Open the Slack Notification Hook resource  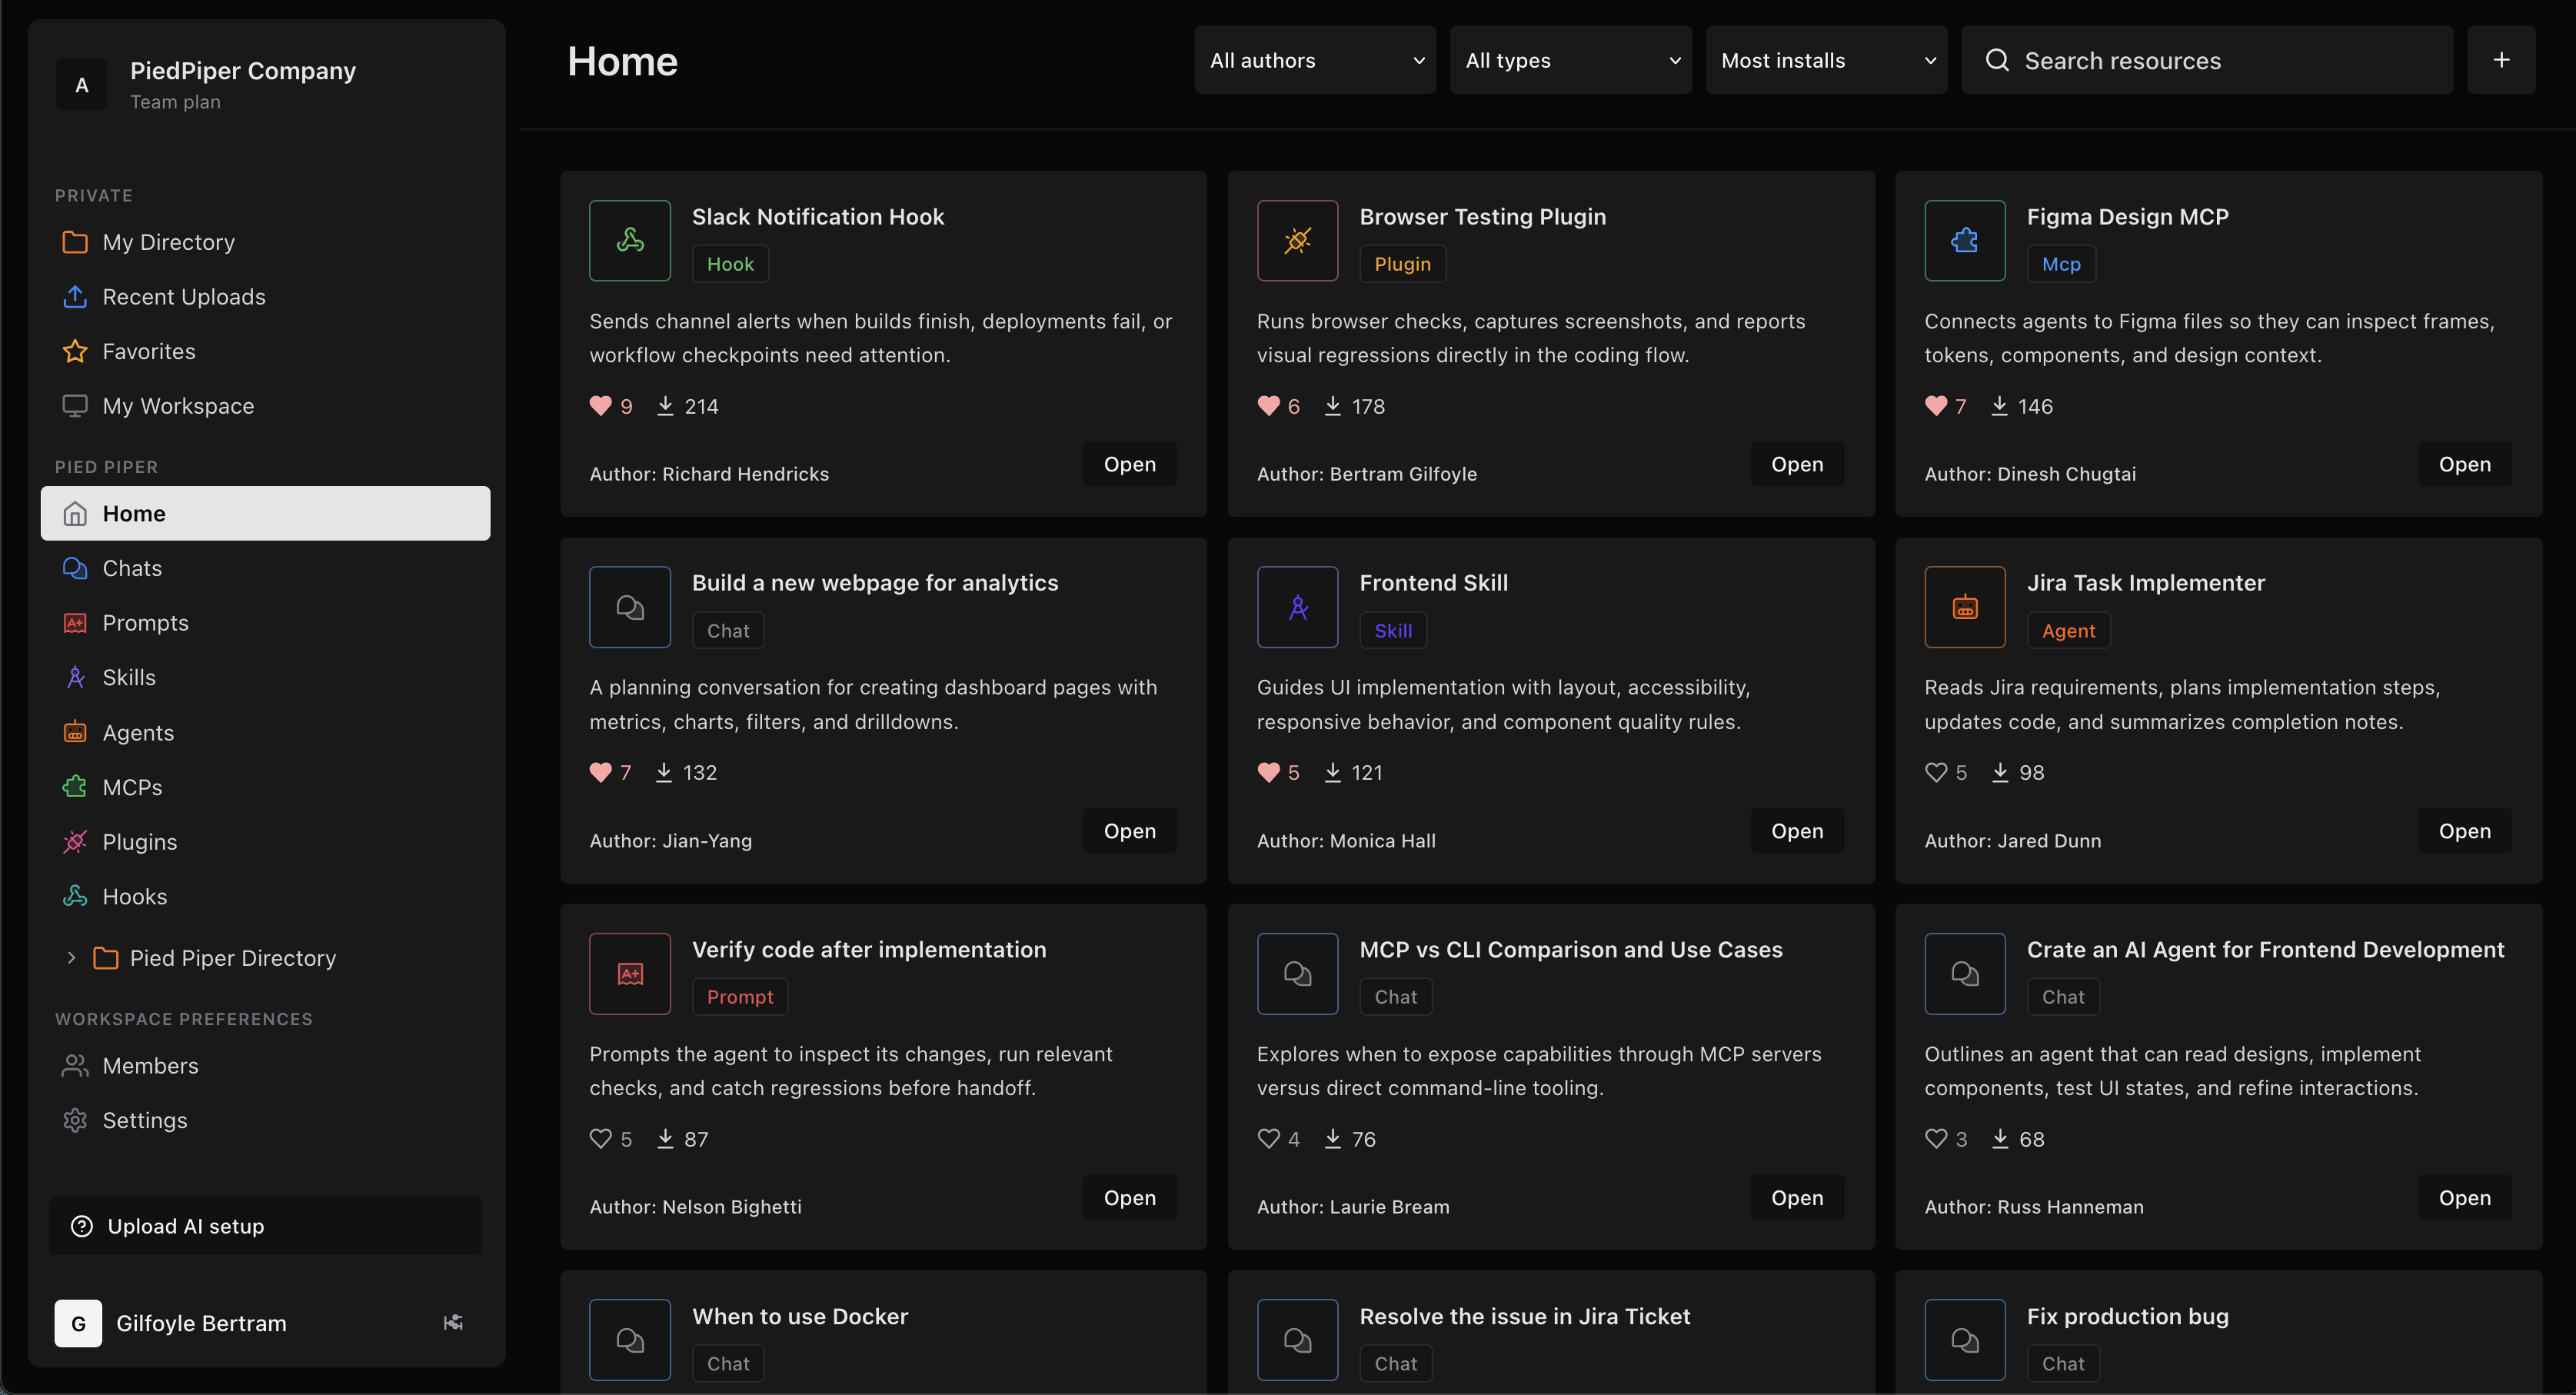tap(1130, 464)
